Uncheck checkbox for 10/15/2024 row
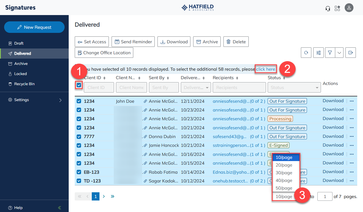363x212 pixels. pyautogui.click(x=79, y=163)
